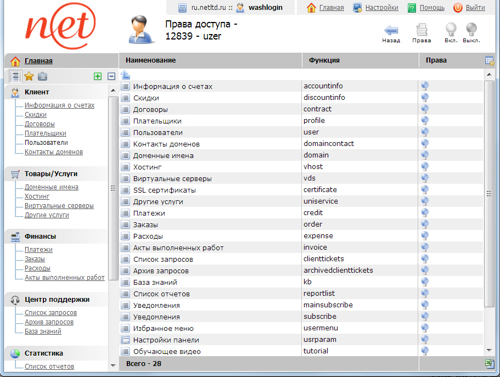Click the Вкл. light bulb icon
The height and width of the screenshot is (377, 500).
[x=451, y=30]
